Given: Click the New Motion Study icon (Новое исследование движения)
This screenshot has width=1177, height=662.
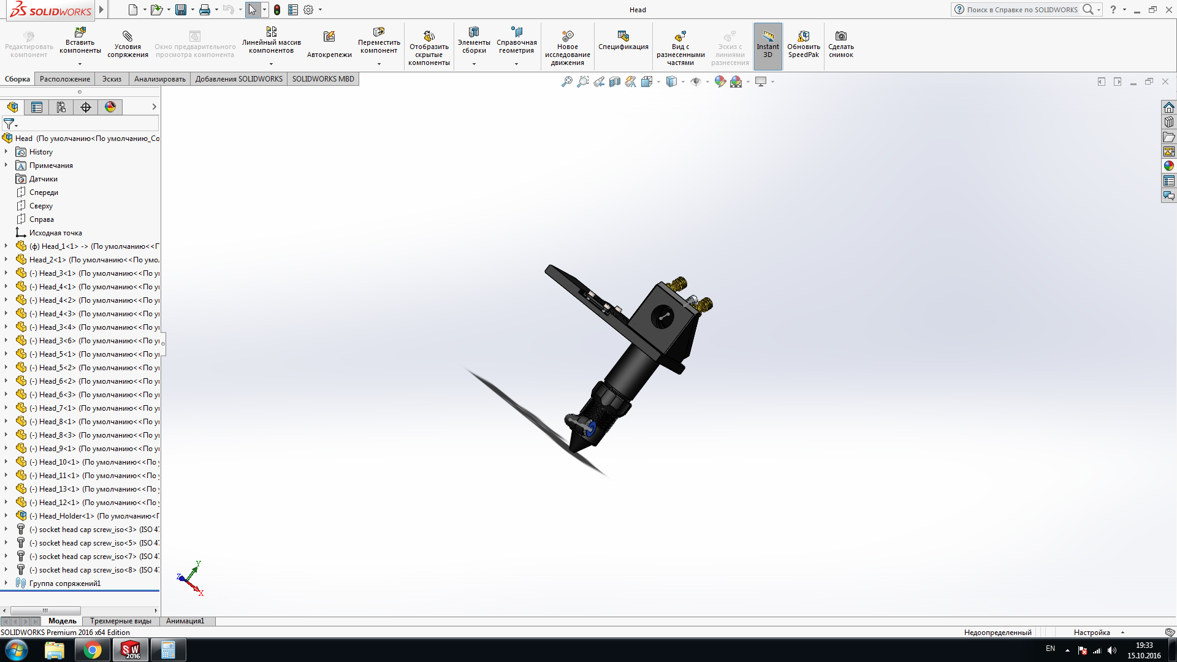Looking at the screenshot, I should [568, 36].
